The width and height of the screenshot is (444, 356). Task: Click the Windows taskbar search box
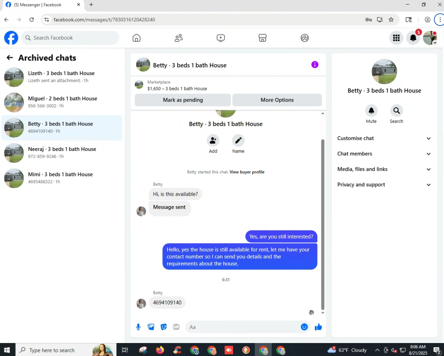click(x=66, y=350)
